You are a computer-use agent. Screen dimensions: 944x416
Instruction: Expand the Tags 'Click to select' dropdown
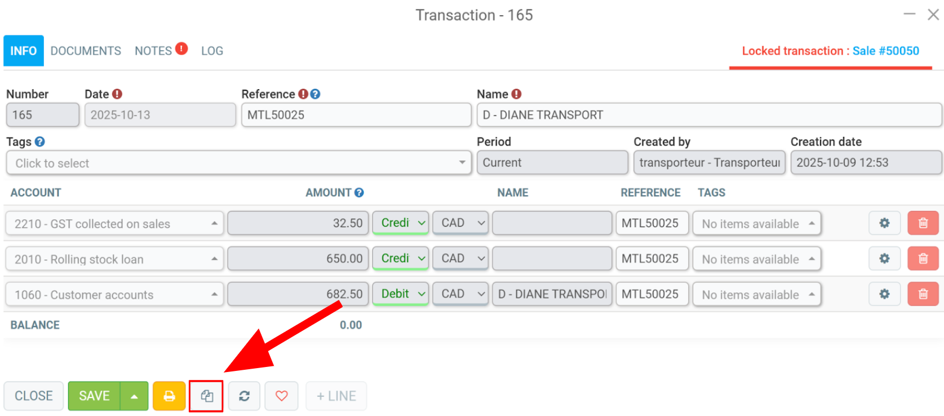pyautogui.click(x=238, y=163)
